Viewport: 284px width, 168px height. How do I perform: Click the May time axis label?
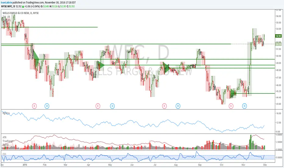pyautogui.click(x=110, y=165)
